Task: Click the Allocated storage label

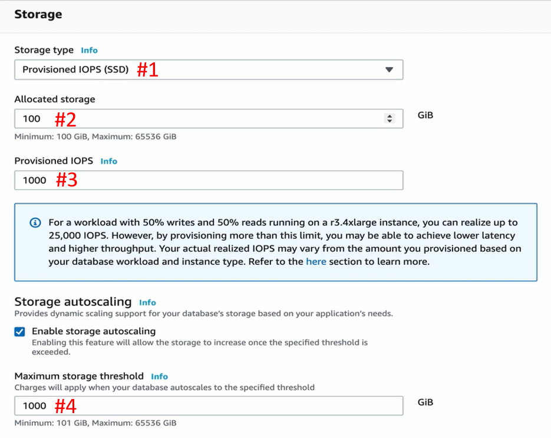Action: click(55, 99)
